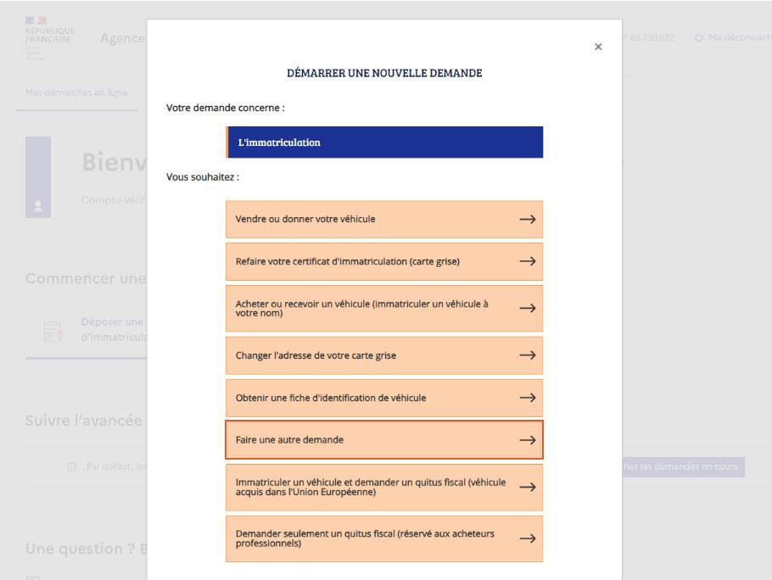The height and width of the screenshot is (580, 772).
Task: Click arrow for Immatriculer un véhicule et quitus fiscal
Action: tap(528, 488)
